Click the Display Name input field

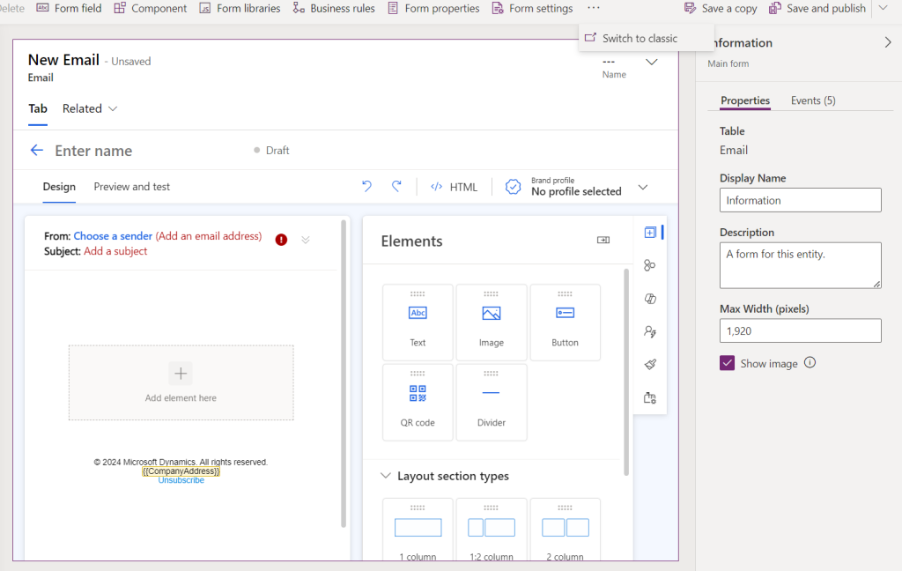coord(800,200)
